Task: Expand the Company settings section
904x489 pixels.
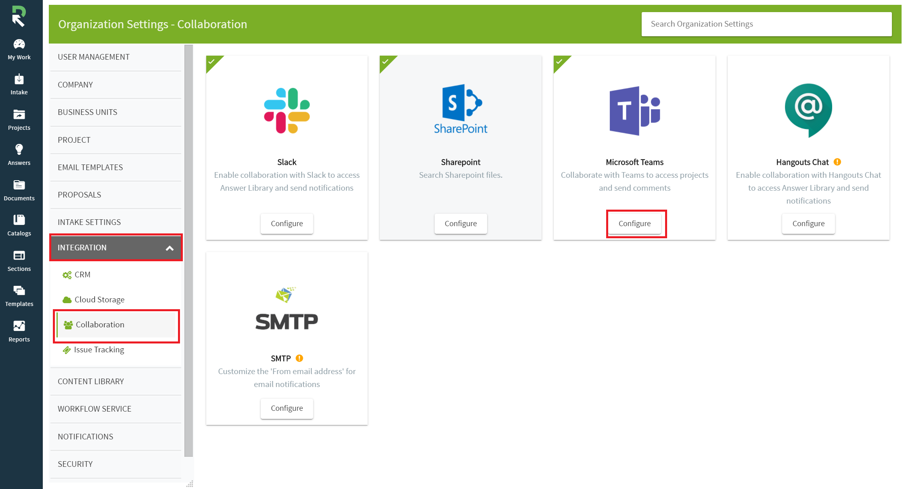Action: [115, 85]
